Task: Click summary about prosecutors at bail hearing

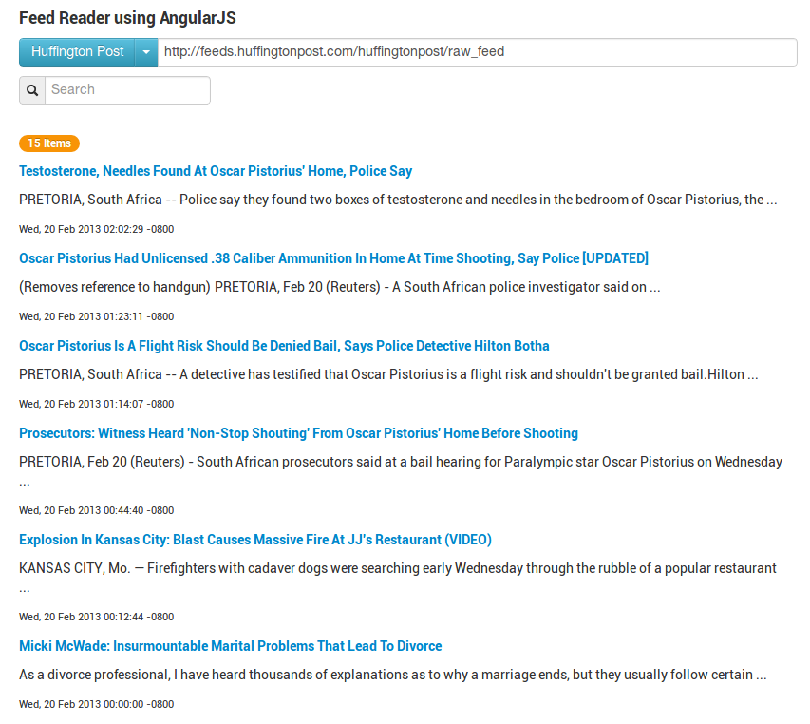Action: tap(401, 470)
